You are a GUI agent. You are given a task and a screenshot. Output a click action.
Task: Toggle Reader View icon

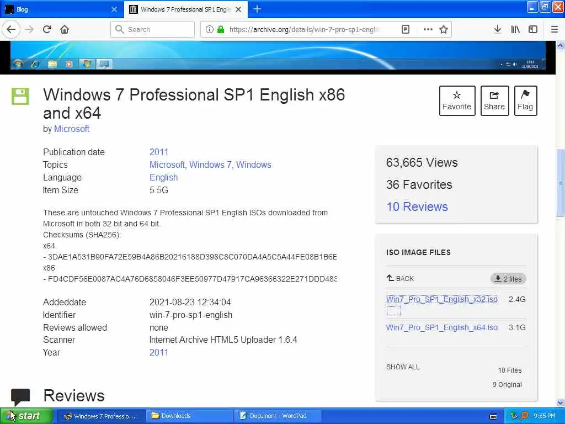pos(406,29)
